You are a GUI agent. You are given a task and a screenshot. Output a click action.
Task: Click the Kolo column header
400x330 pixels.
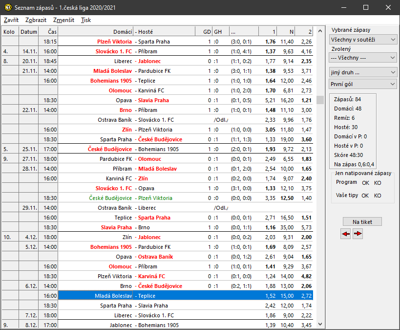(10, 32)
